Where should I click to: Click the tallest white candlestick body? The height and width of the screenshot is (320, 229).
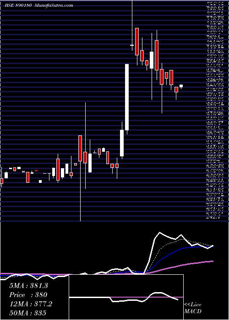click(x=127, y=97)
